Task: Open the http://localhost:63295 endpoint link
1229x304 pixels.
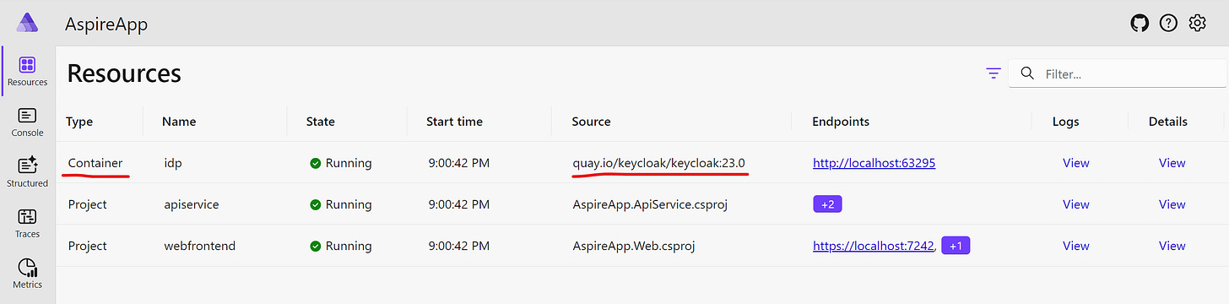Action: coord(874,163)
